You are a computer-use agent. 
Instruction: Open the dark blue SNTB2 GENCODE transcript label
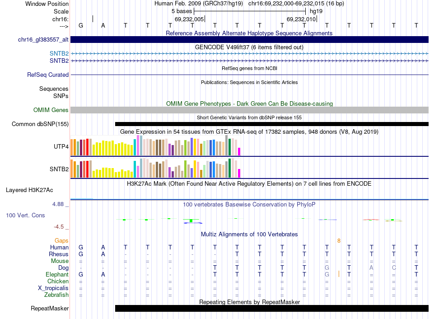[x=59, y=61]
